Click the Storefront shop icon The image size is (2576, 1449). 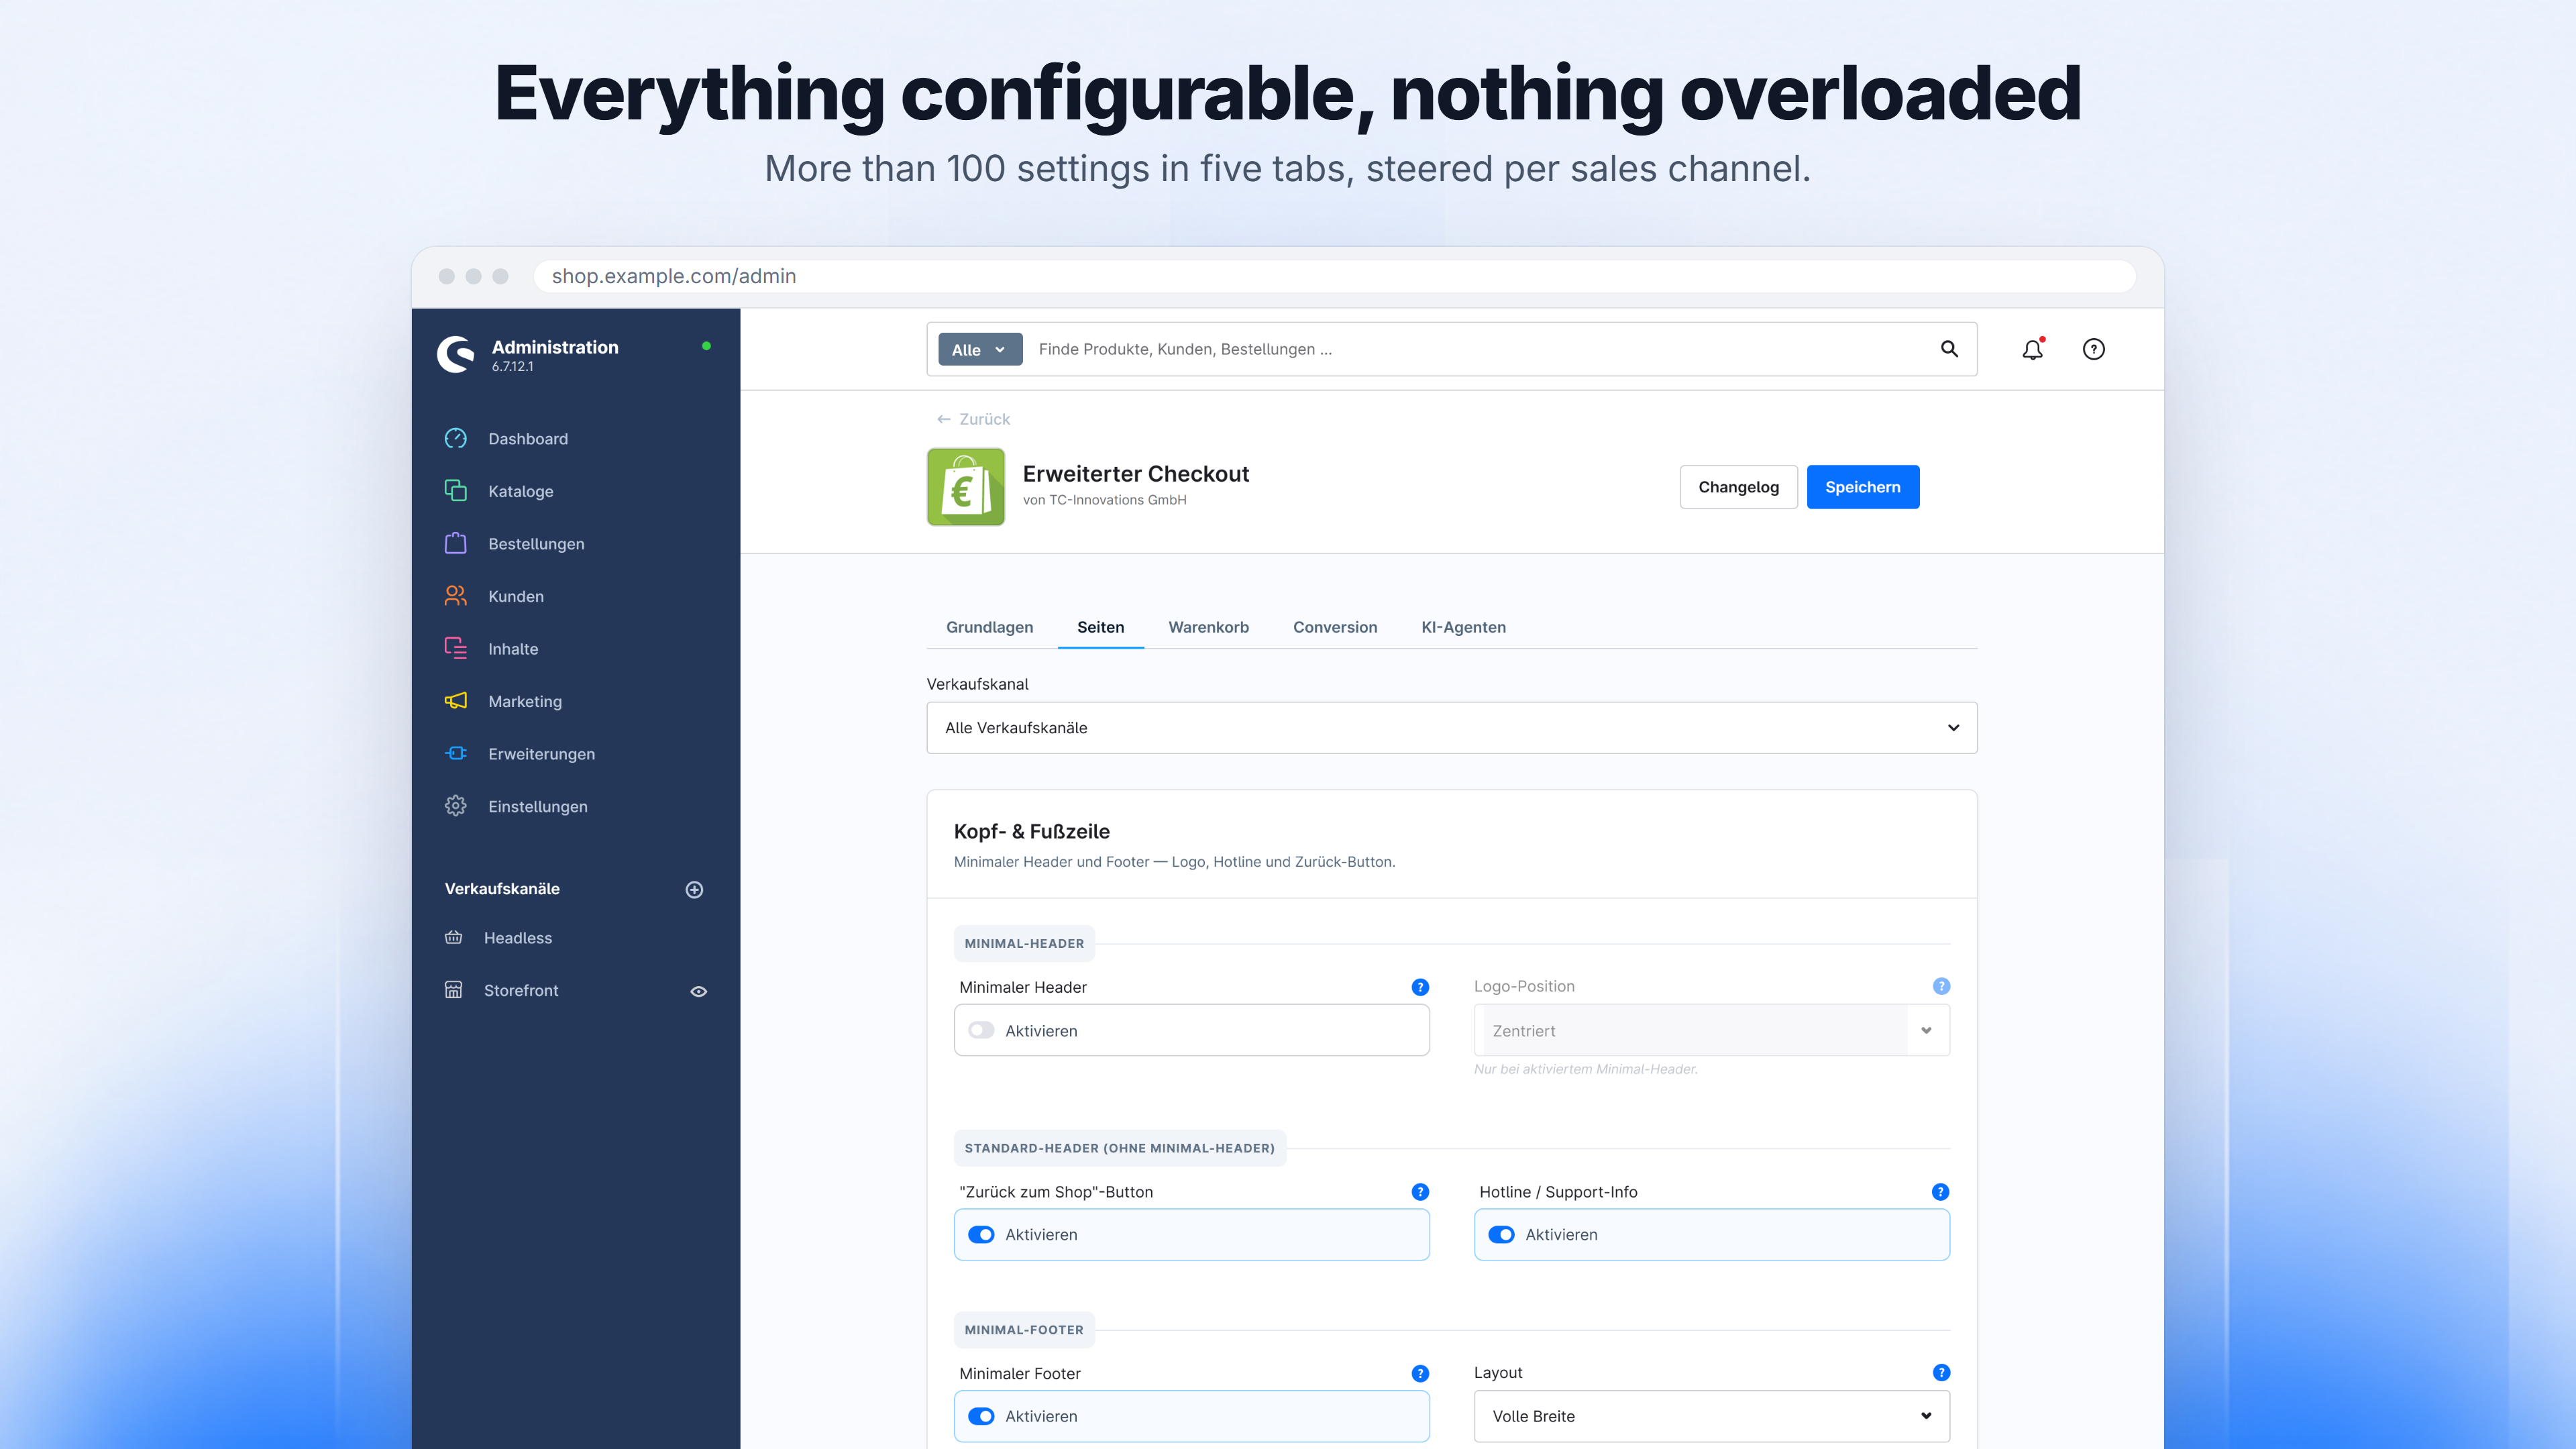[x=453, y=990]
